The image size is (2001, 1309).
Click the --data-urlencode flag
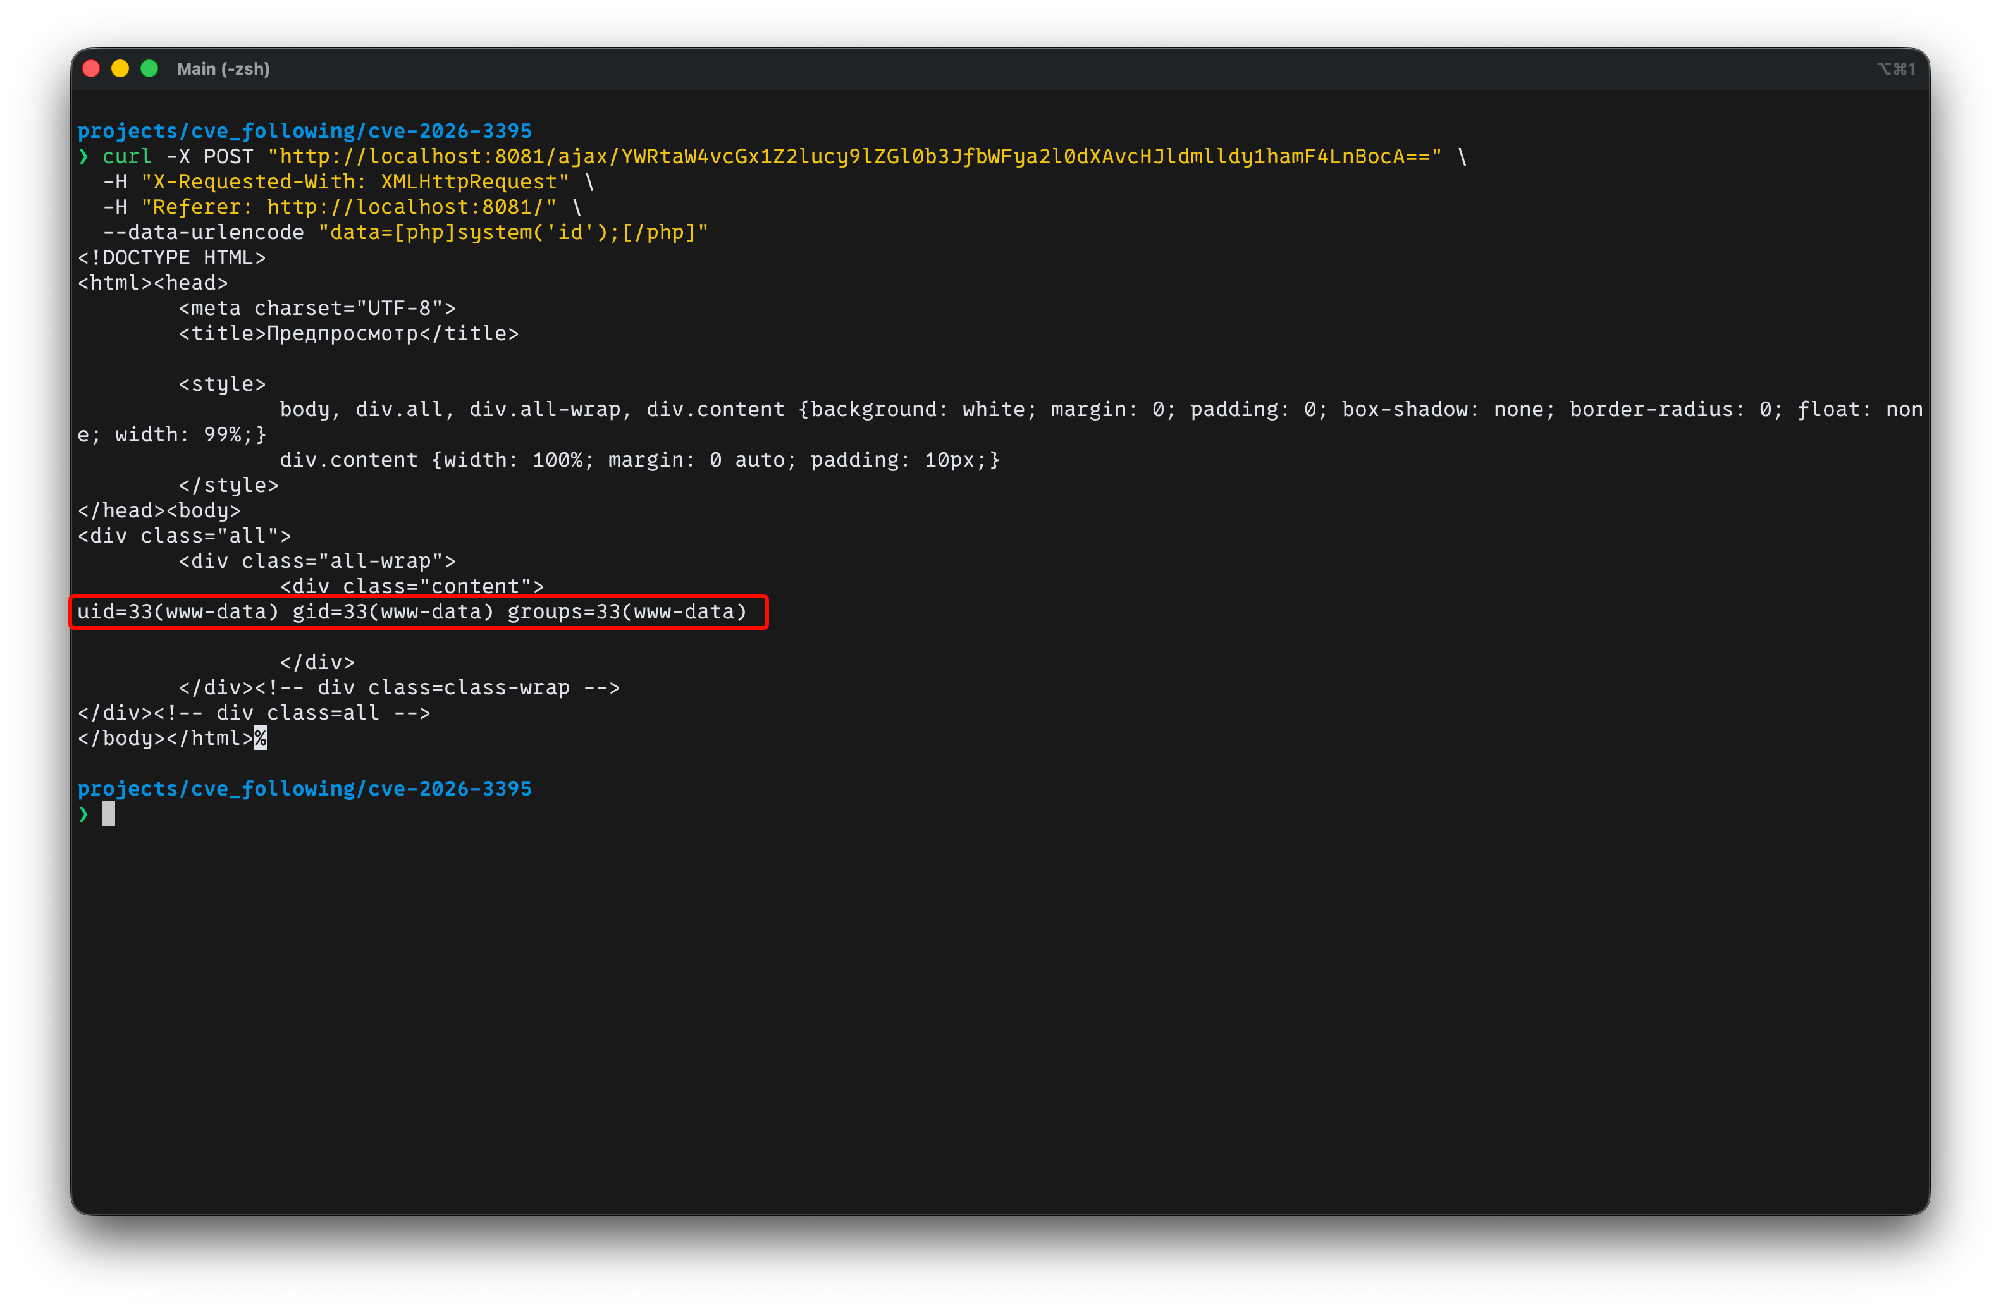[202, 232]
